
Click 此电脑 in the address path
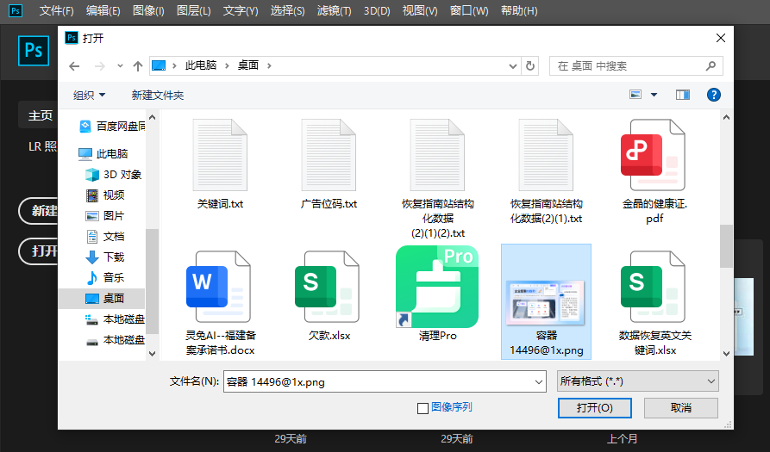(x=200, y=65)
